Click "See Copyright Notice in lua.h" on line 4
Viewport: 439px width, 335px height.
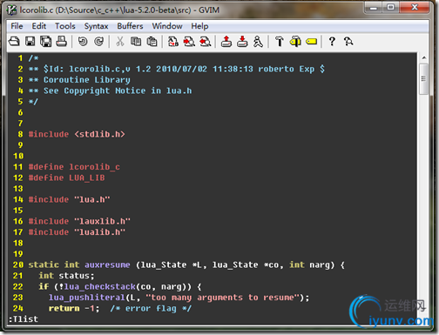[118, 90]
